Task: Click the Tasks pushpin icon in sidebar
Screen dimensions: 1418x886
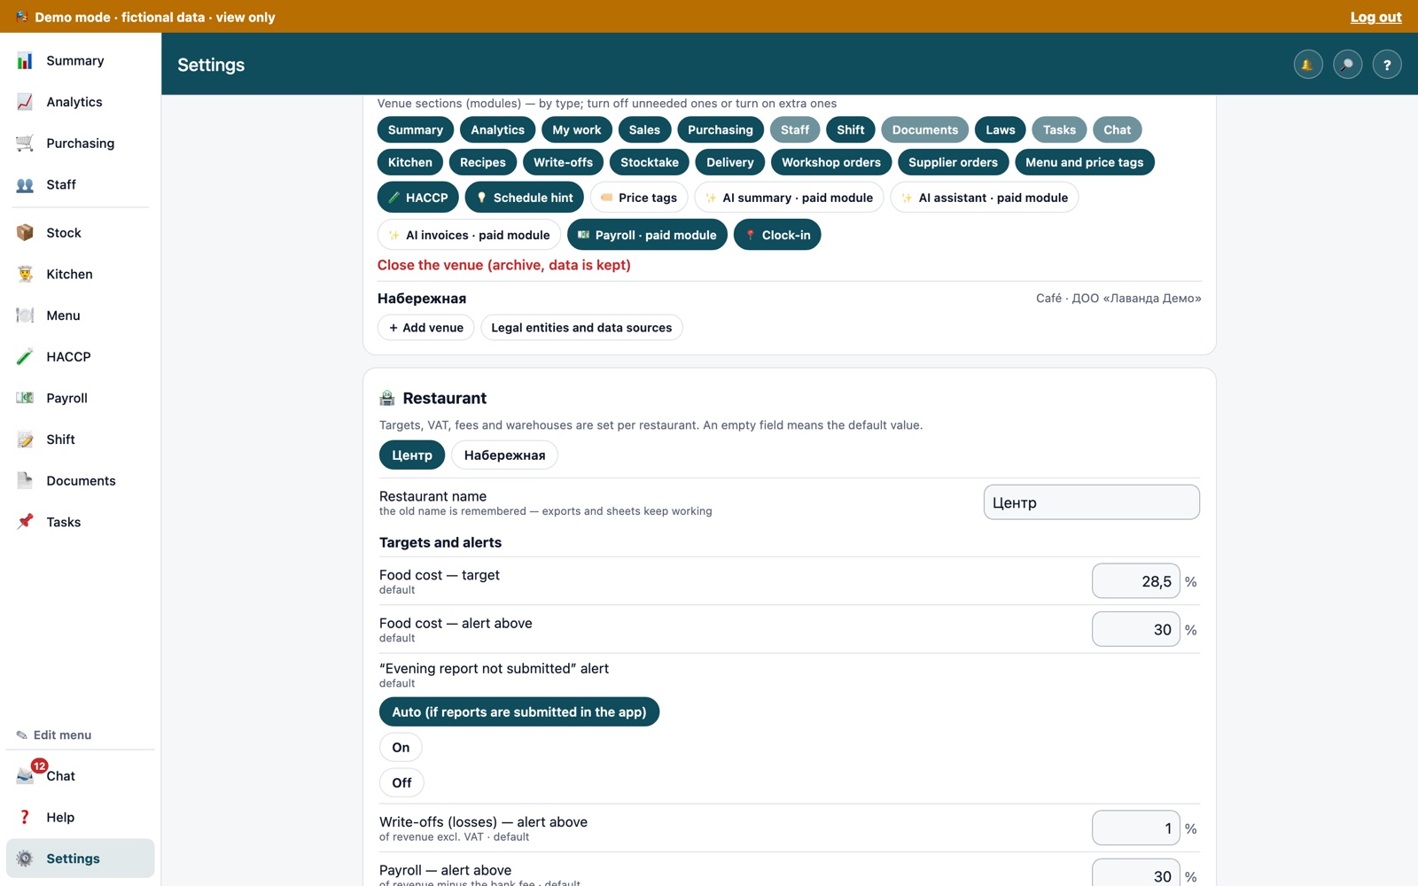Action: tap(25, 522)
